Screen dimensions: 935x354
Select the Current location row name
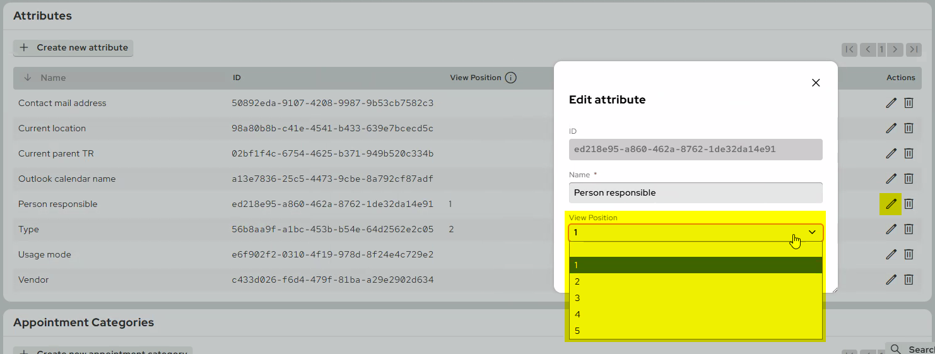tap(52, 128)
